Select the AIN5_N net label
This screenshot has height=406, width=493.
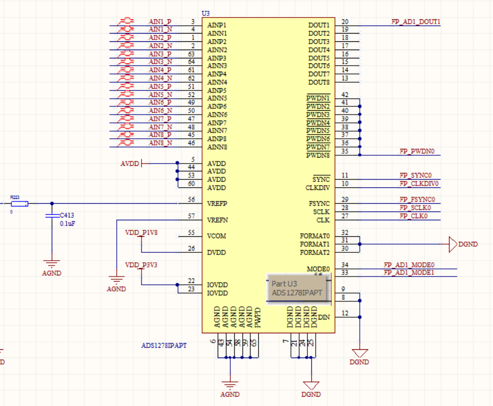(x=160, y=95)
